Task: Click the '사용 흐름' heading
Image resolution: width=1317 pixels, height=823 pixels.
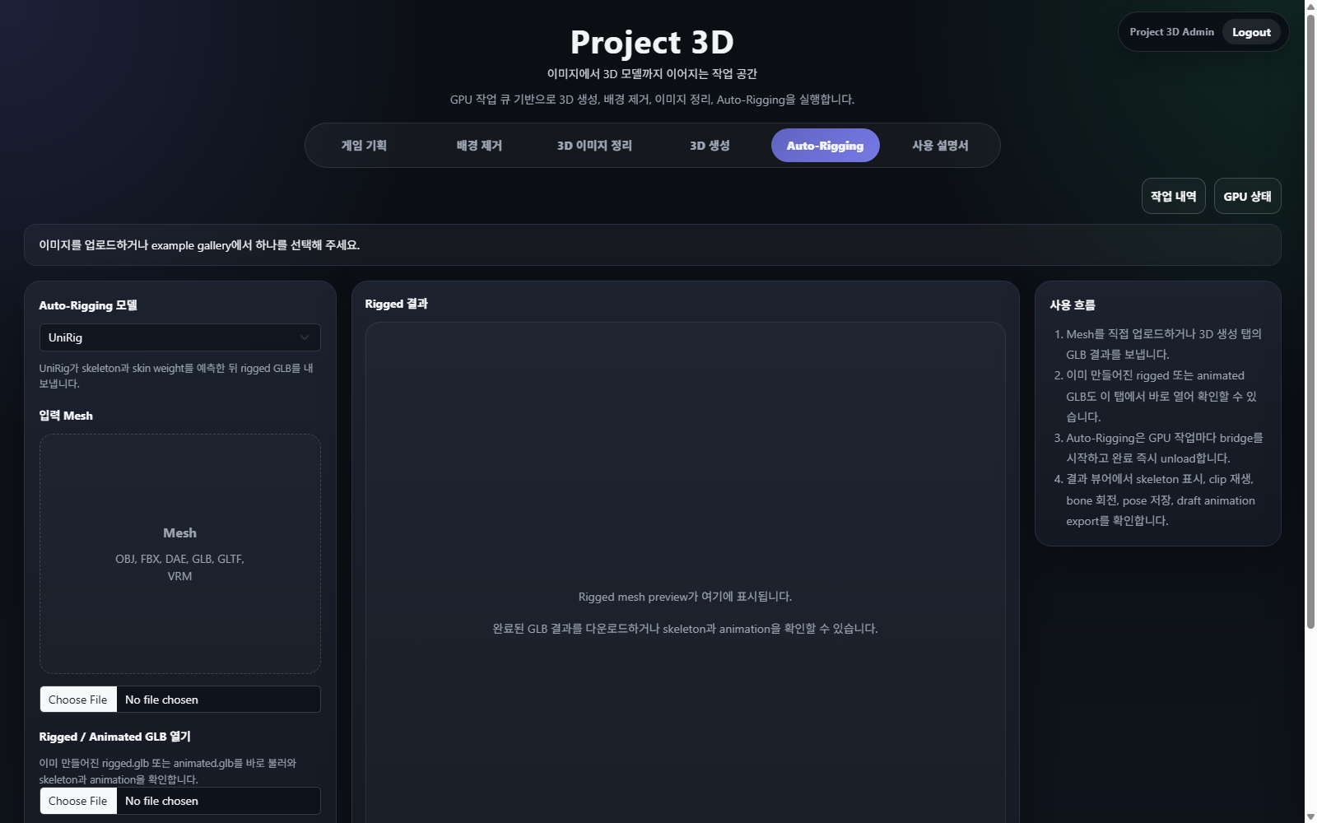Action: 1073,305
